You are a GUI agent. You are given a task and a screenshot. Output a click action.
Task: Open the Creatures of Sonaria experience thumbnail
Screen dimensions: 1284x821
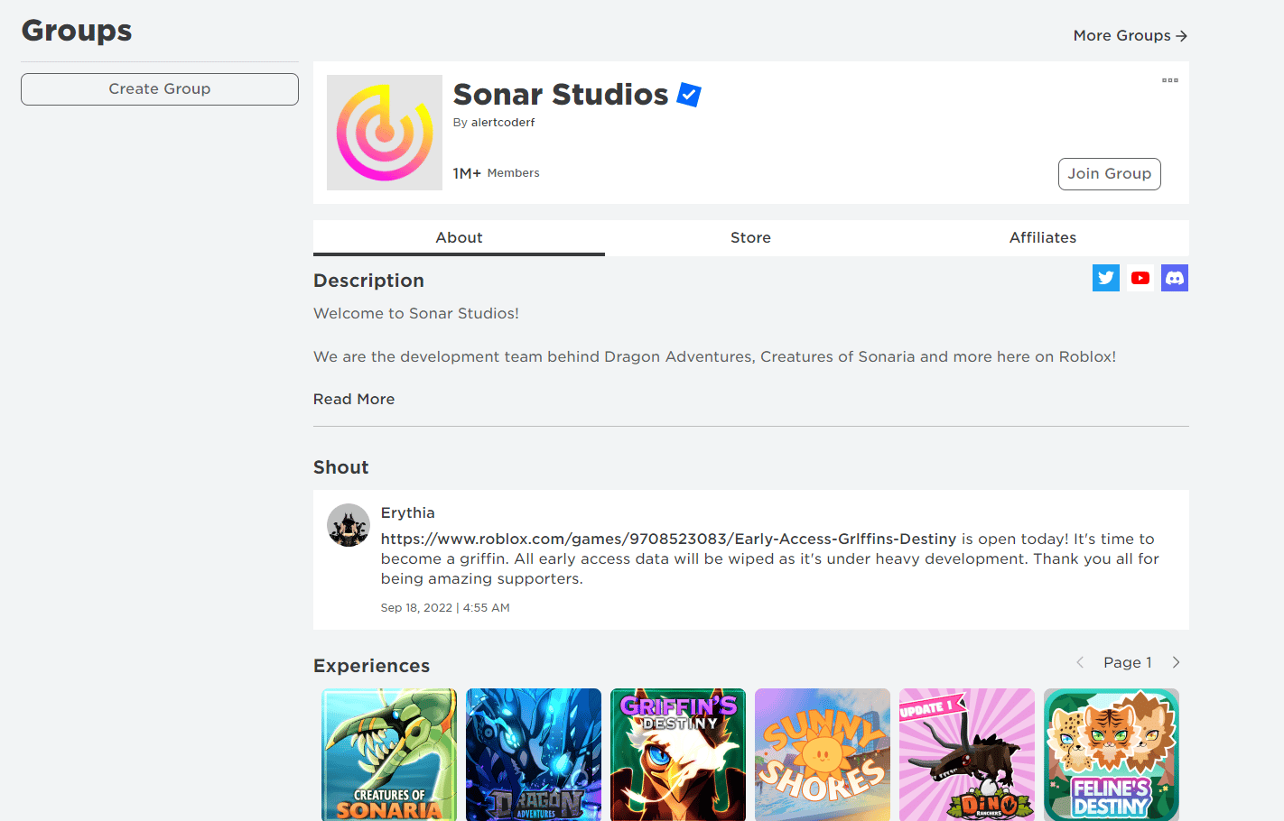click(x=389, y=754)
